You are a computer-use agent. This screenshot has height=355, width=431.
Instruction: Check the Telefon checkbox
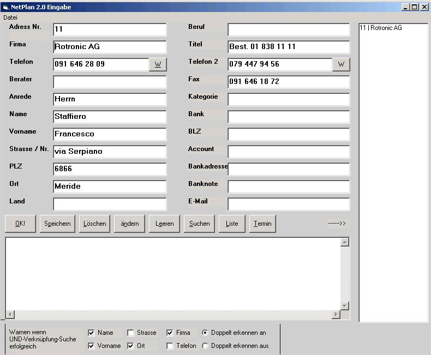pyautogui.click(x=170, y=346)
